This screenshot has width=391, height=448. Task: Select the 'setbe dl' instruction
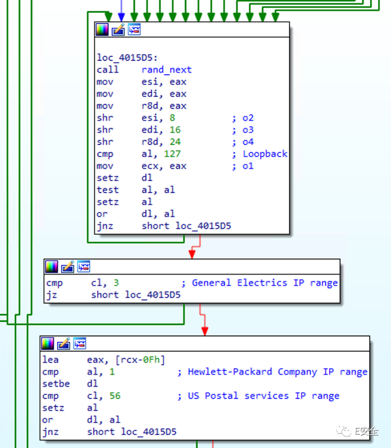tap(70, 383)
